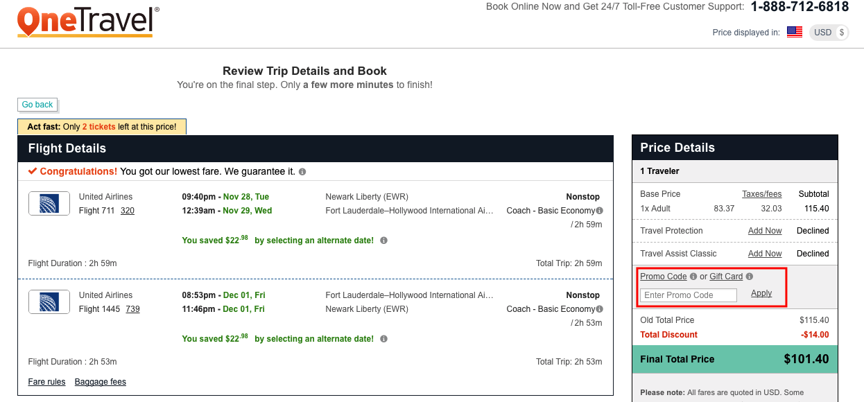Open the 320 aircraft type link

(x=128, y=211)
